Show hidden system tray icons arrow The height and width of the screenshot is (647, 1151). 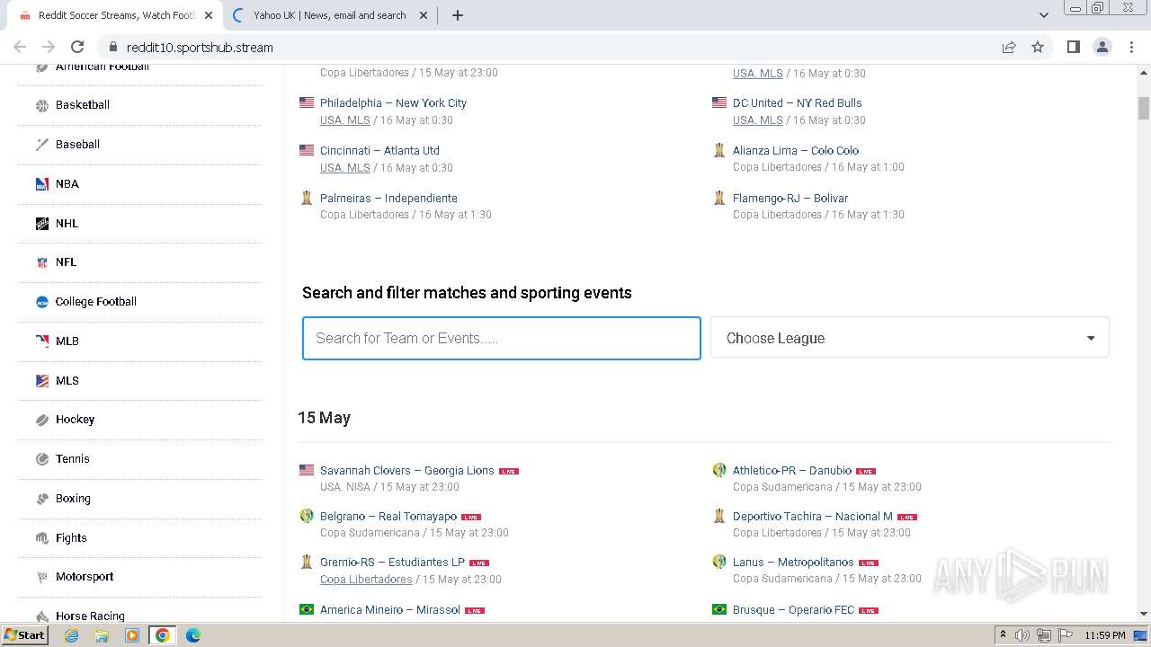point(1003,635)
